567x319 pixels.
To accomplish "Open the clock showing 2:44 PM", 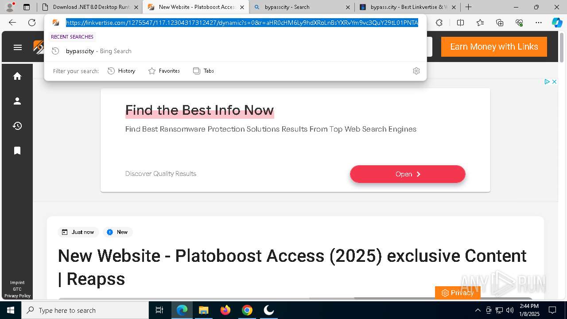I will 529,310.
